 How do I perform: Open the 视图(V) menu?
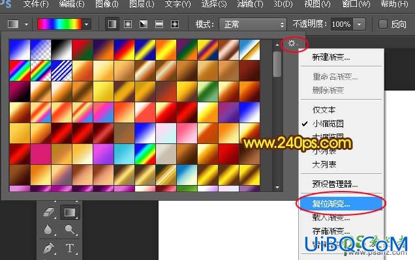pos(317,4)
